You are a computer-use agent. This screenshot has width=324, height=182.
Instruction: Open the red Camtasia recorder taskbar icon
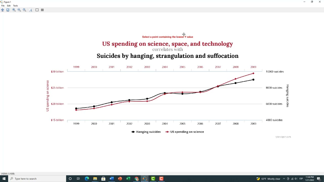tap(161, 179)
